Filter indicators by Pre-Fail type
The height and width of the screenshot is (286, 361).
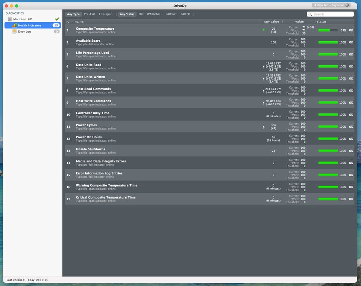pyautogui.click(x=89, y=14)
